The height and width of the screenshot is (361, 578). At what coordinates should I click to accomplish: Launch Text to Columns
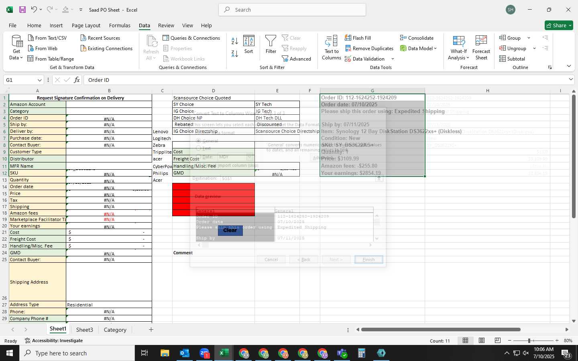(332, 48)
